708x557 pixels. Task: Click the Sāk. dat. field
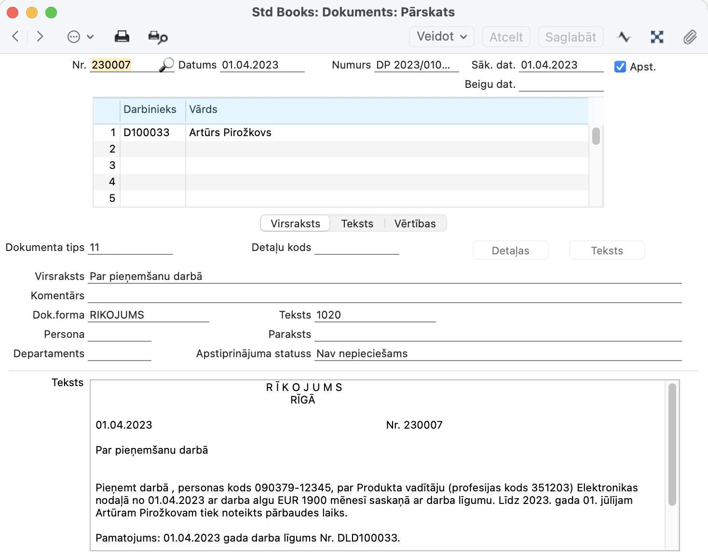561,65
